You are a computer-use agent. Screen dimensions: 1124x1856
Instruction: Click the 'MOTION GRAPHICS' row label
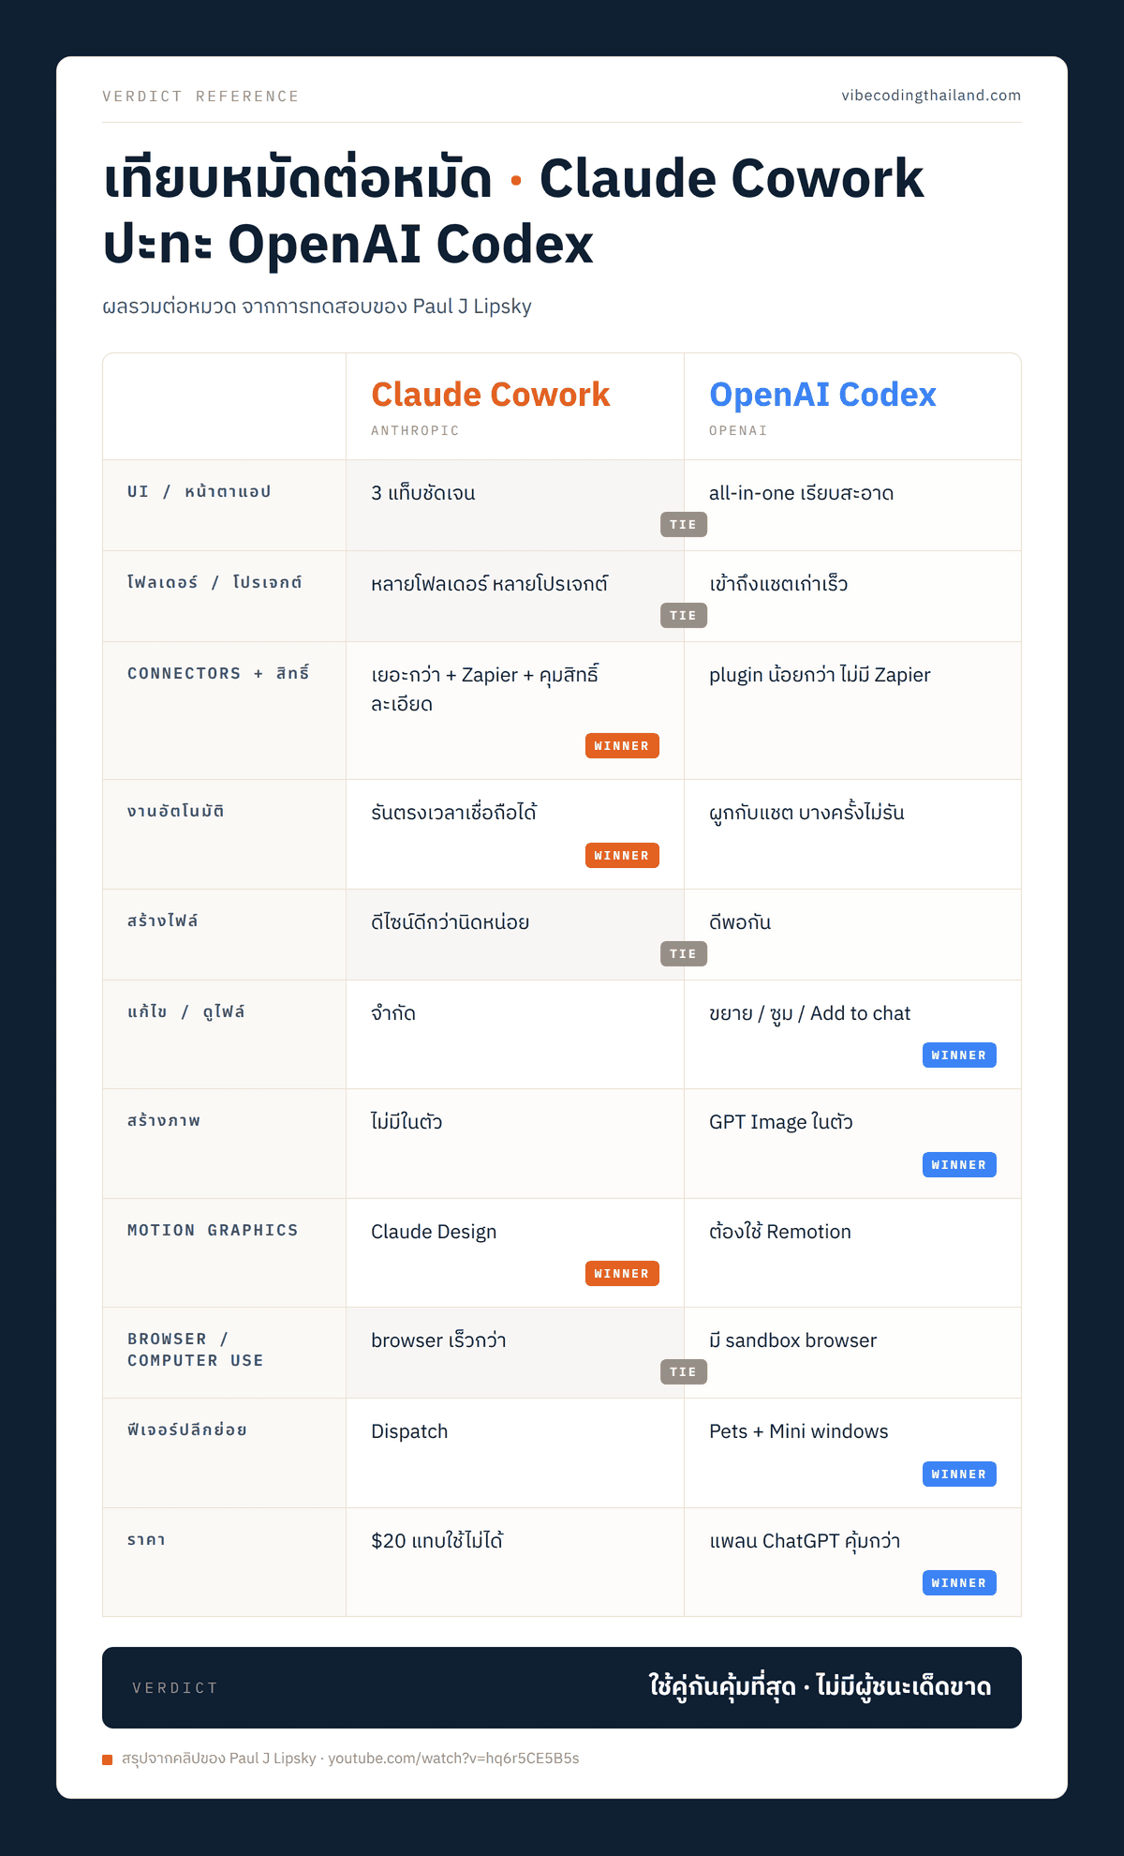(x=213, y=1231)
